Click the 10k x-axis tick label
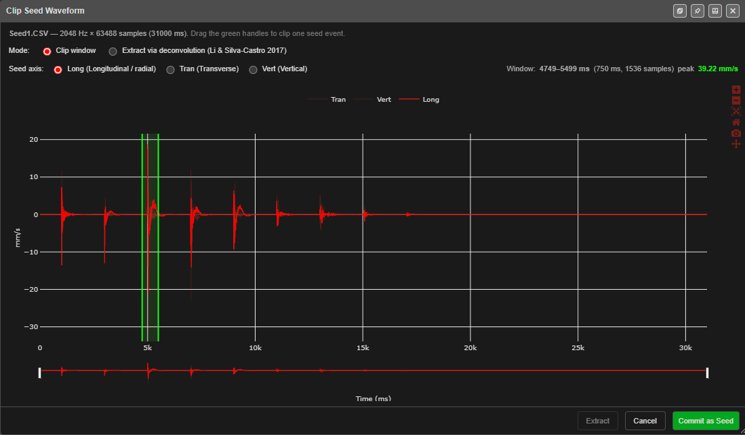The image size is (745, 435). 255,348
